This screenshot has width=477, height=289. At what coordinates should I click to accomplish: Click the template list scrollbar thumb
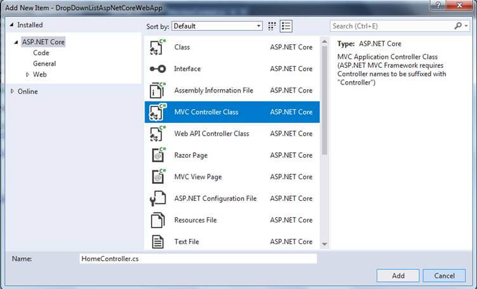point(325,100)
